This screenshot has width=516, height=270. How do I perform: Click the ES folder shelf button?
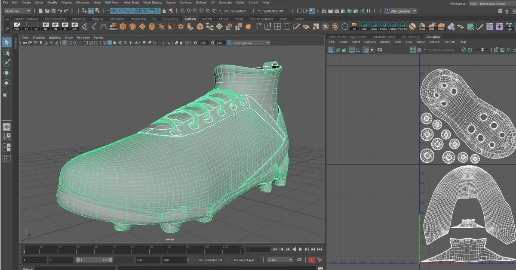(354, 27)
